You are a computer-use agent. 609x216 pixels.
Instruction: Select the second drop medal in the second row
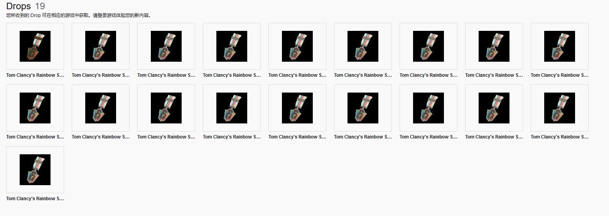(101, 108)
